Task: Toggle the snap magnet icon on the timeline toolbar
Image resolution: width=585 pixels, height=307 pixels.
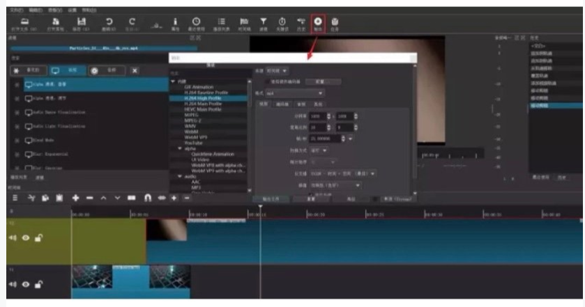Action: pyautogui.click(x=147, y=198)
